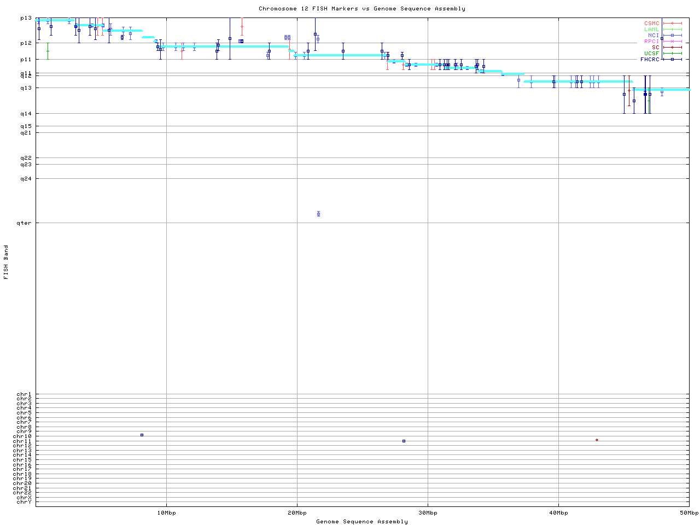
Task: Select the NCI legend label
Action: pos(654,36)
